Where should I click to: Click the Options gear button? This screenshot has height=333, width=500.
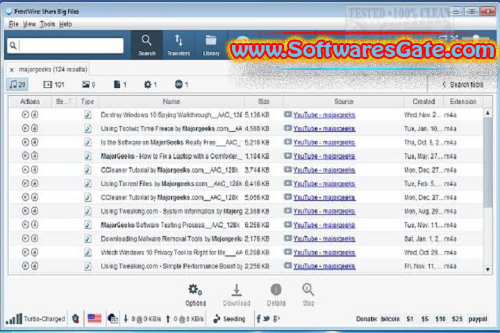(195, 295)
